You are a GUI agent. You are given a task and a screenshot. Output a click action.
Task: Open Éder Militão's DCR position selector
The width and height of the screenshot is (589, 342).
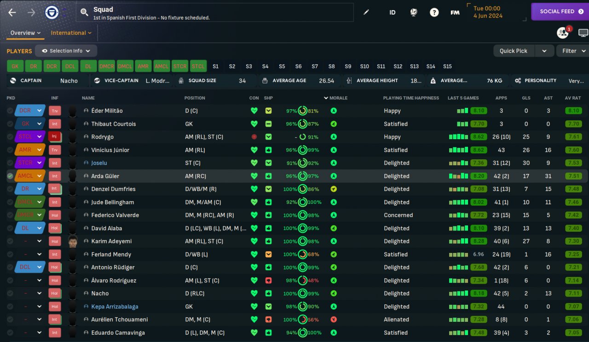(30, 111)
